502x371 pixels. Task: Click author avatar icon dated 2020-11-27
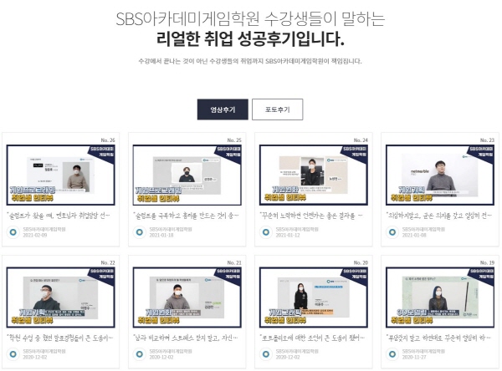[x=392, y=354]
